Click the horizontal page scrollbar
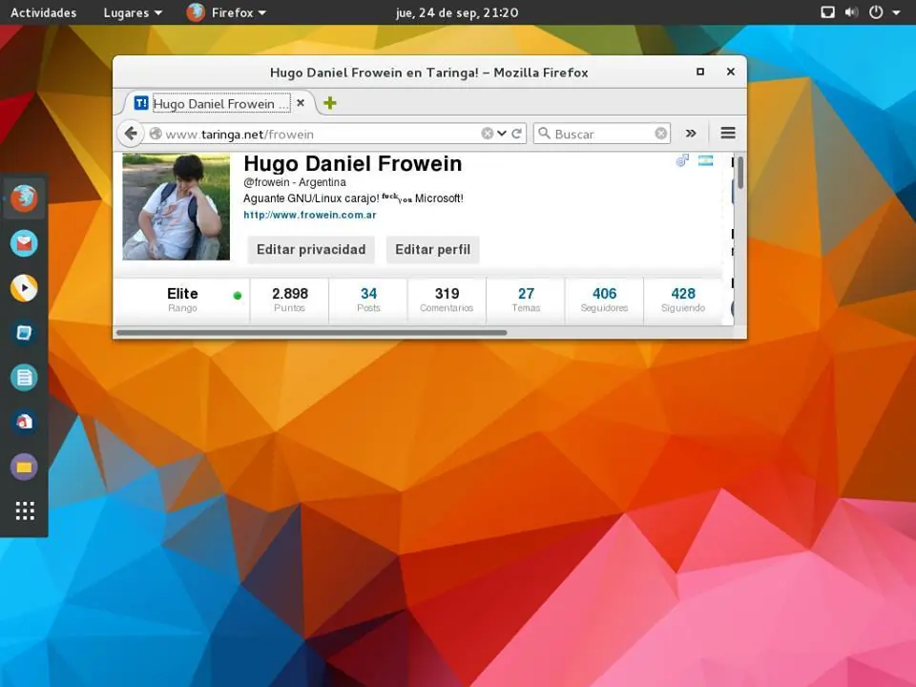Image resolution: width=916 pixels, height=687 pixels. point(311,333)
